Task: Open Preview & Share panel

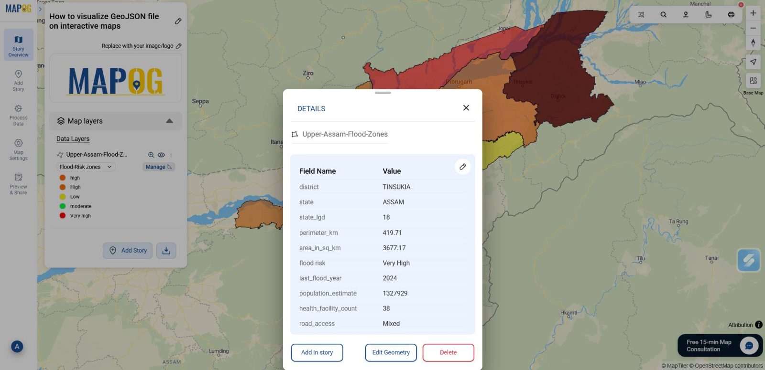Action: click(x=18, y=184)
